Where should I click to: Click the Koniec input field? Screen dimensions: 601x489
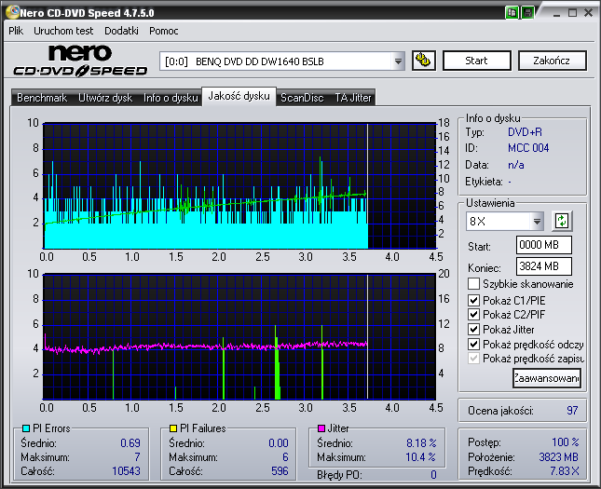[543, 265]
